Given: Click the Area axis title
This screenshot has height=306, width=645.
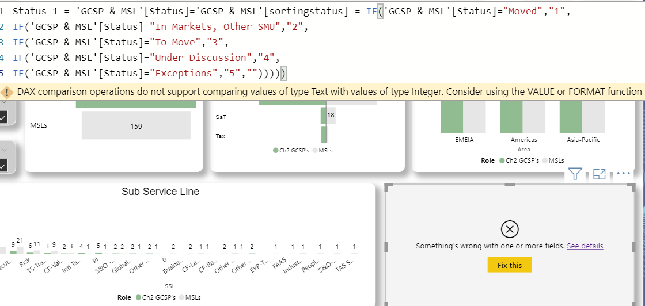Looking at the screenshot, I should (x=523, y=150).
